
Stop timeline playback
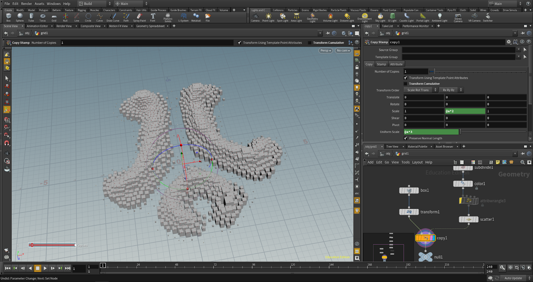coord(38,268)
